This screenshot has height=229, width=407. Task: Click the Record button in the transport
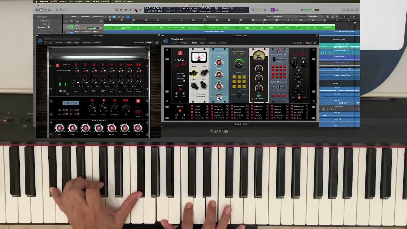[x=135, y=10]
